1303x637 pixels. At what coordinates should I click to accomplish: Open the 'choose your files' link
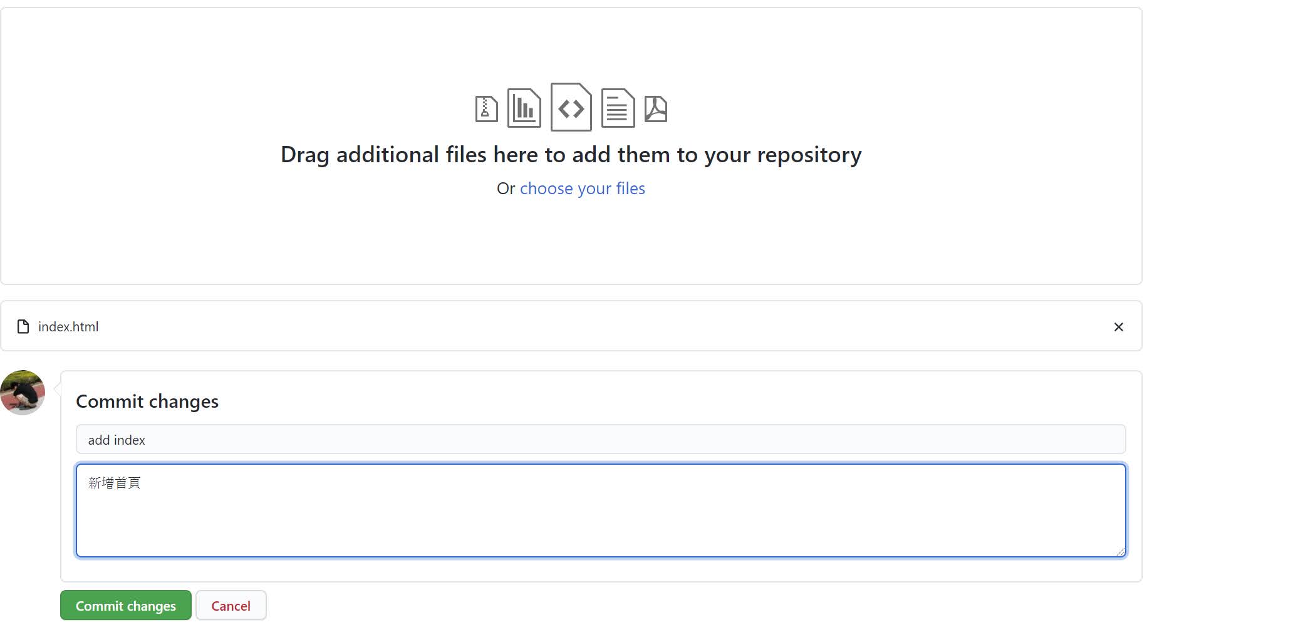tap(583, 189)
